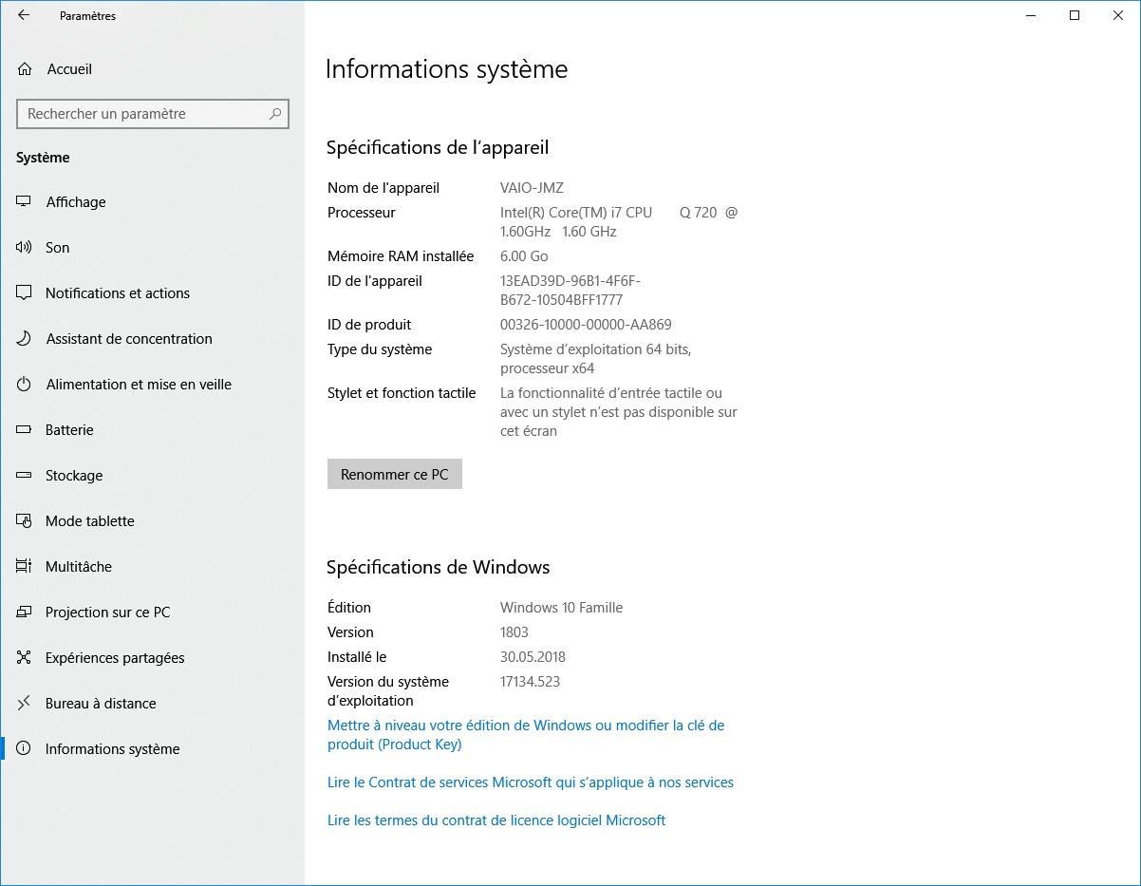Click the Spécifications de Windows heading
The width and height of the screenshot is (1141, 886).
point(439,567)
